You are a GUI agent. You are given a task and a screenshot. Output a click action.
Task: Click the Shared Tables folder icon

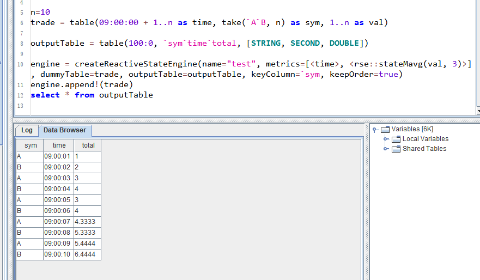point(396,149)
